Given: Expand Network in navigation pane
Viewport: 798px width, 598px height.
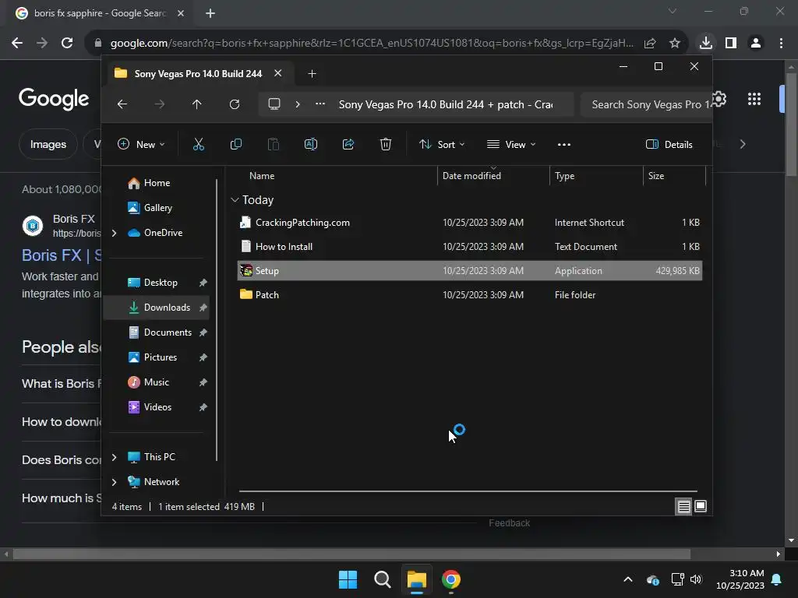Looking at the screenshot, I should click(x=114, y=482).
